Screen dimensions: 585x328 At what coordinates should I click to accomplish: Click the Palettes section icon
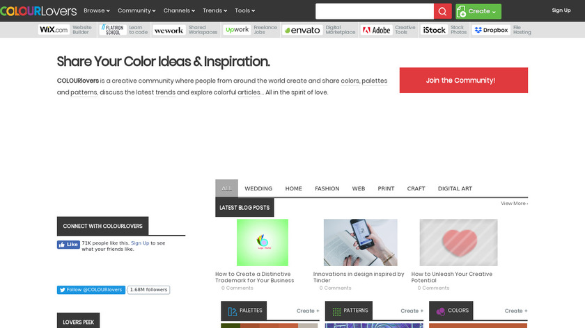click(x=232, y=311)
